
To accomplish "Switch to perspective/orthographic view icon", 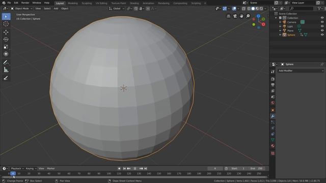I will tap(229, 16).
